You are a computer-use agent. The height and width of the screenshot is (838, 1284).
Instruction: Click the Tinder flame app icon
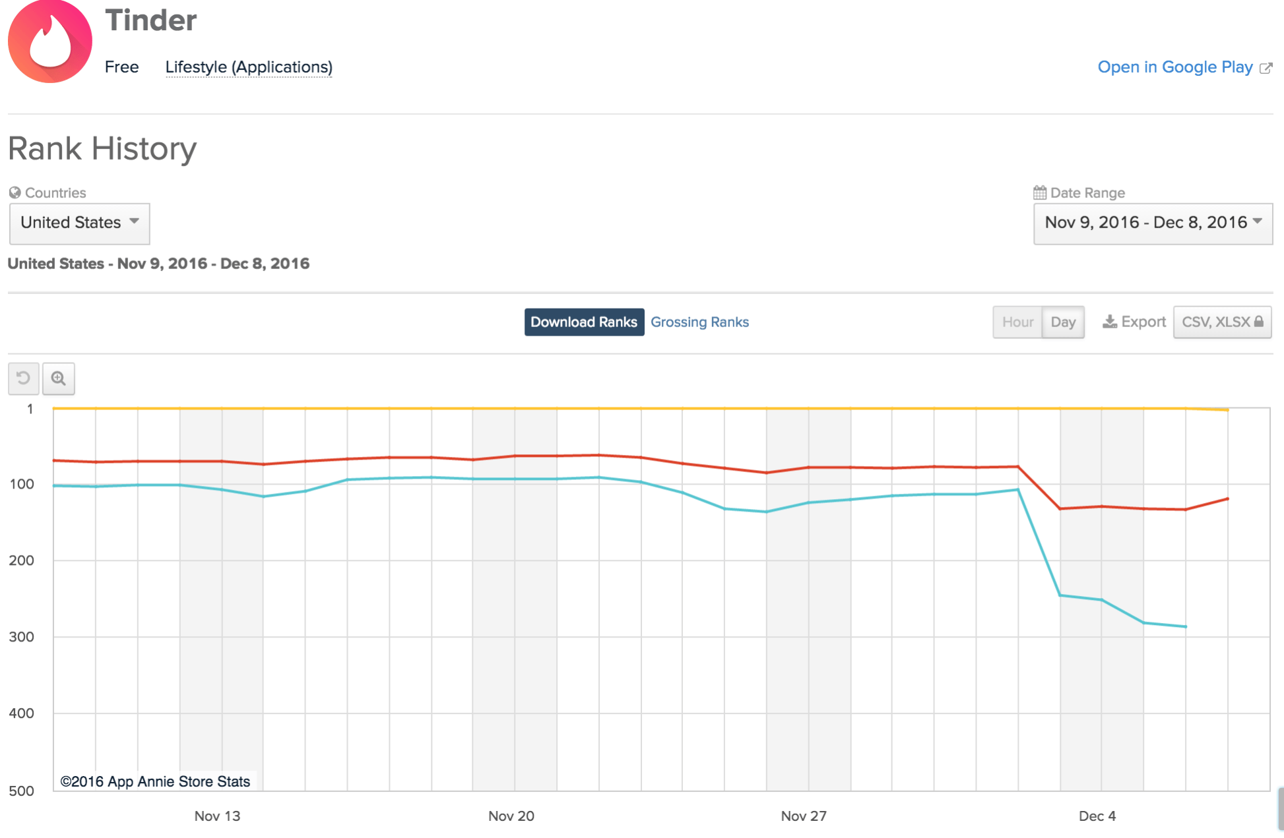pos(50,42)
